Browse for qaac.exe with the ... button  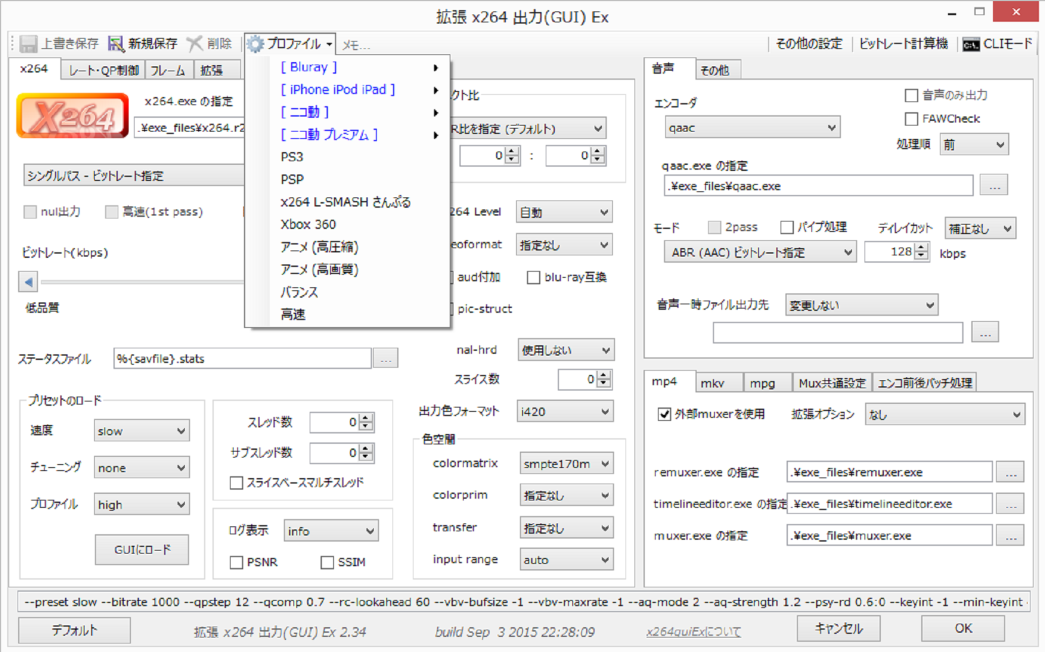point(993,186)
